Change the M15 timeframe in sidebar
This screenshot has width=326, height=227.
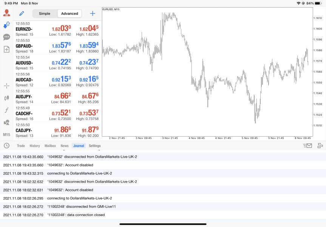(7, 135)
